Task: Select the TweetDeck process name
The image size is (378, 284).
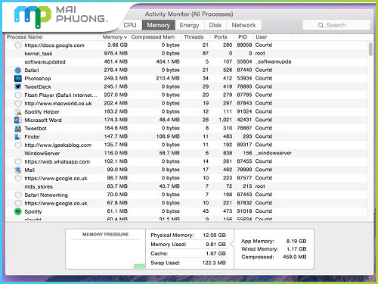Action: [x=38, y=87]
